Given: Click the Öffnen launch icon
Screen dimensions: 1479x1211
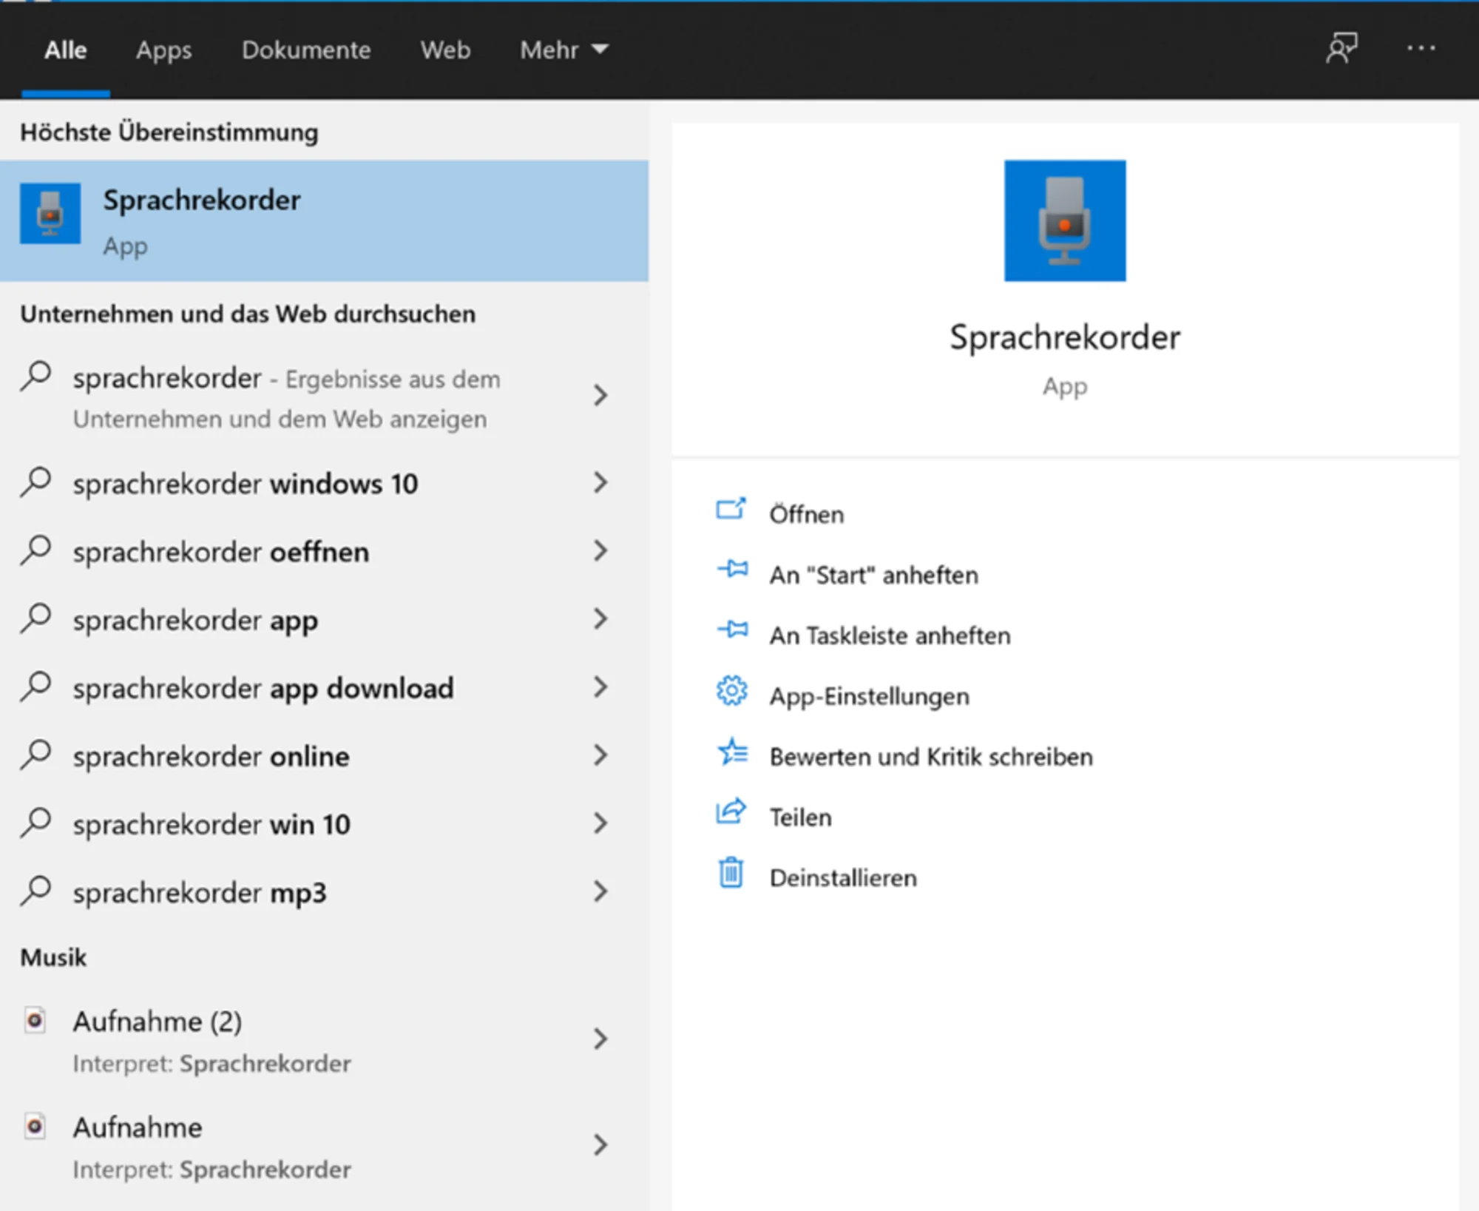Looking at the screenshot, I should pos(731,511).
